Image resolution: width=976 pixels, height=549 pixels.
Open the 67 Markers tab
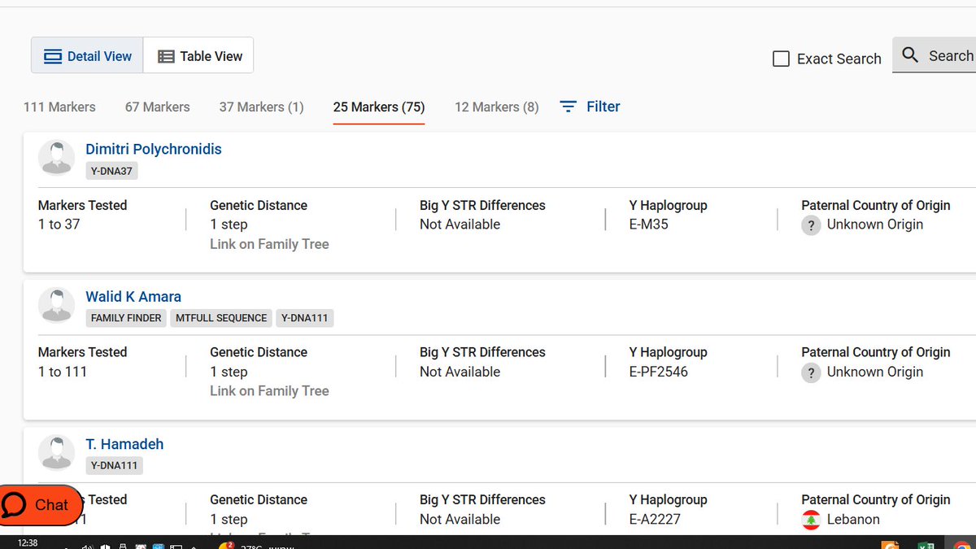tap(157, 107)
